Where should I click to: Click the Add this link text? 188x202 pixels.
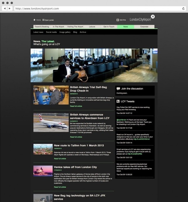123,20
